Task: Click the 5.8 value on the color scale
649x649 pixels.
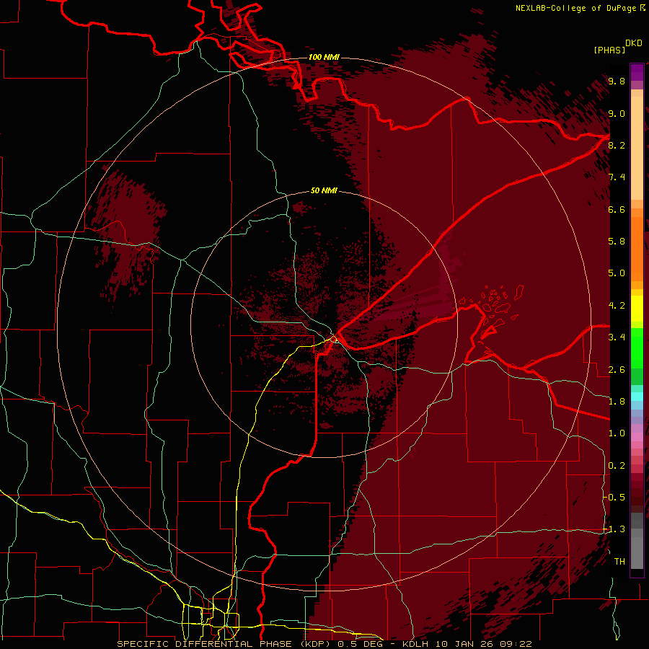Action: pyautogui.click(x=617, y=242)
